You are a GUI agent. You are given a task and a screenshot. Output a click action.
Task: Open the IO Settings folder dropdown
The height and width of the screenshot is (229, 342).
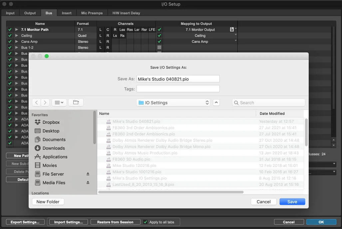click(173, 103)
